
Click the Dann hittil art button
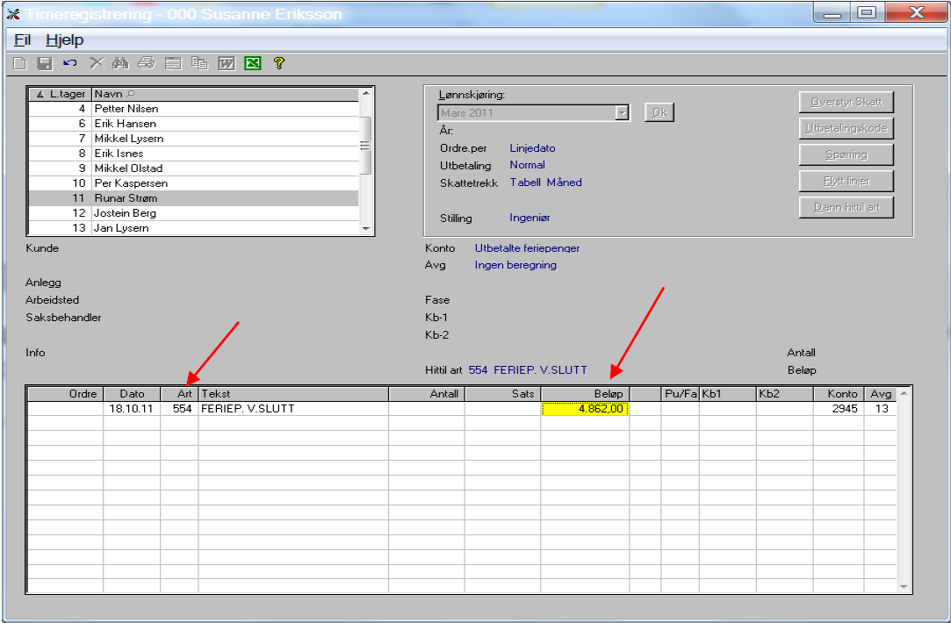point(847,207)
